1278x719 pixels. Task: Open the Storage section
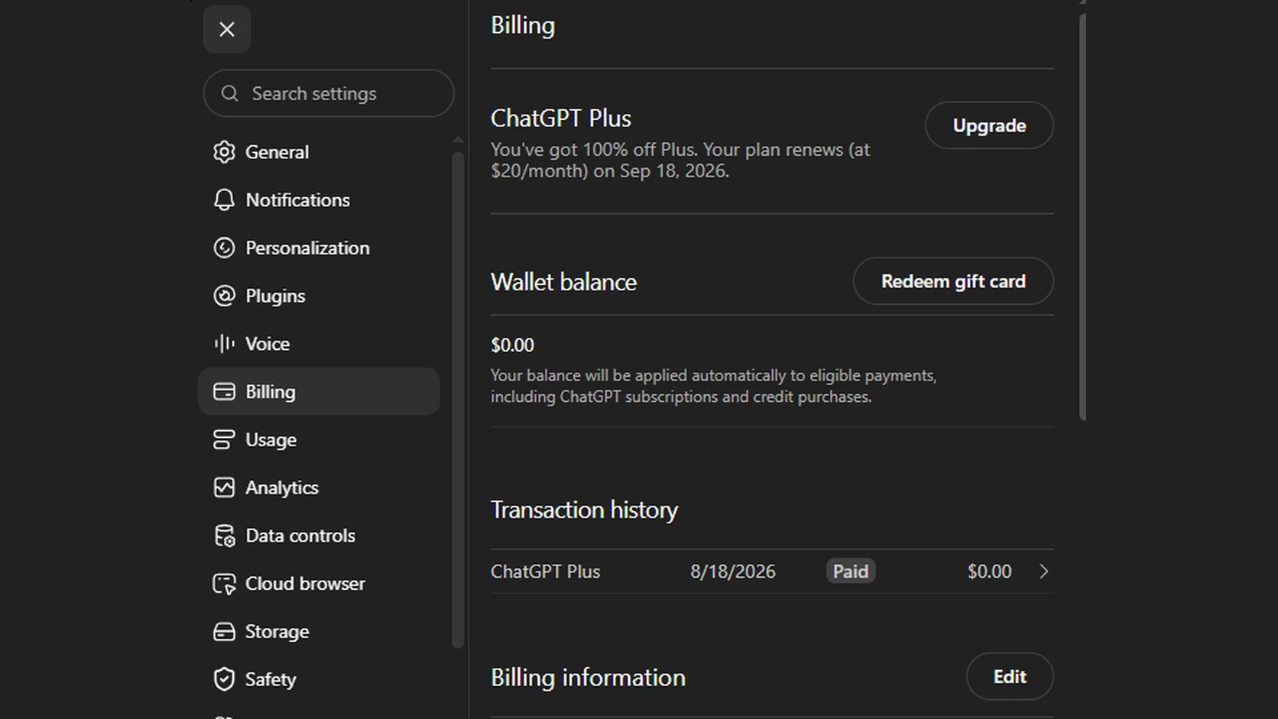(319, 632)
